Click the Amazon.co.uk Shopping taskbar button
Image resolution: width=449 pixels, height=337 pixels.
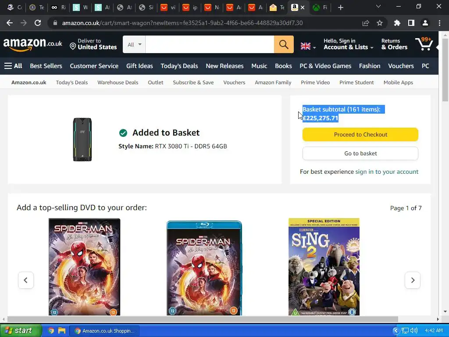coord(104,331)
